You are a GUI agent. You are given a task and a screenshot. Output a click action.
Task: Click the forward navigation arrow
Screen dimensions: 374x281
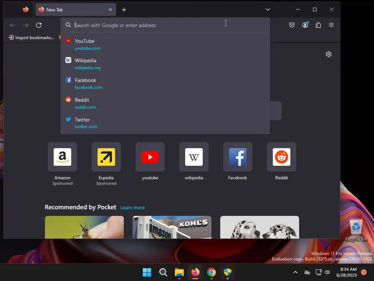tap(26, 25)
